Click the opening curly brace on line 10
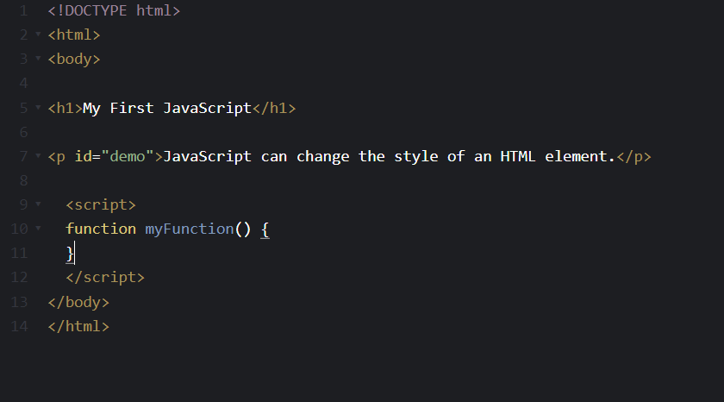Viewport: 724px width, 402px height. (265, 229)
